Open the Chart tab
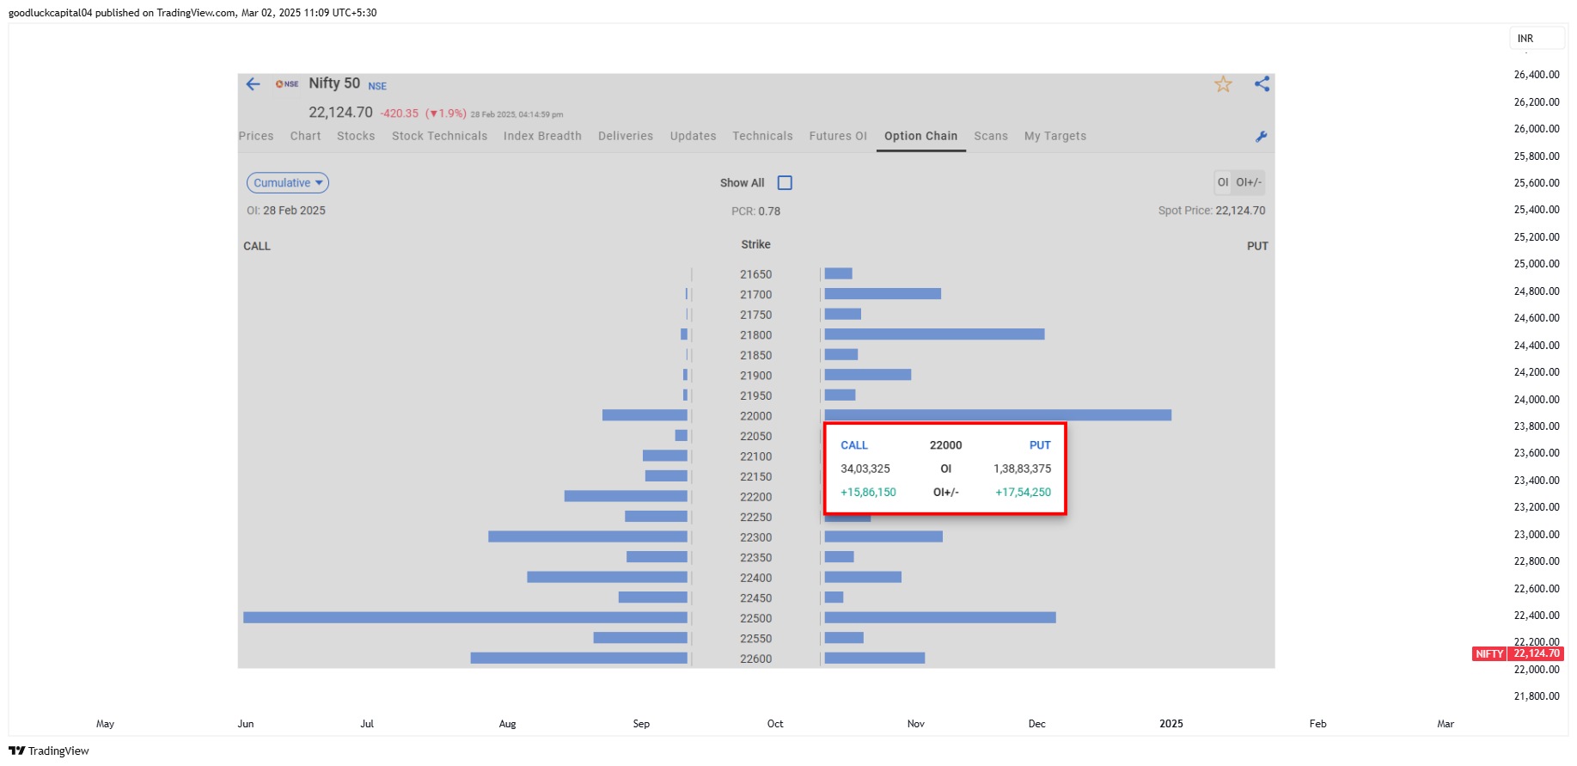 [x=305, y=136]
